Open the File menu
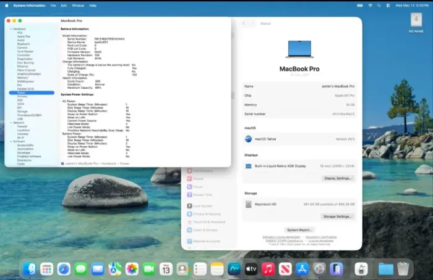 (x=53, y=5)
